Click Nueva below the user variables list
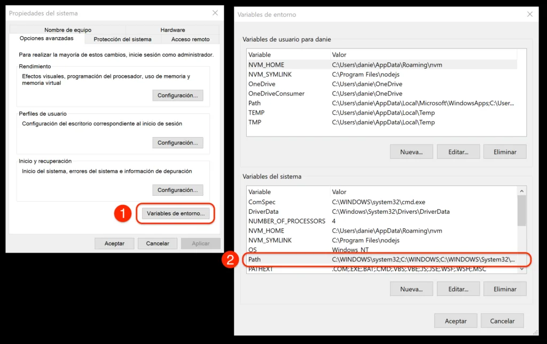The height and width of the screenshot is (344, 547). pyautogui.click(x=411, y=152)
